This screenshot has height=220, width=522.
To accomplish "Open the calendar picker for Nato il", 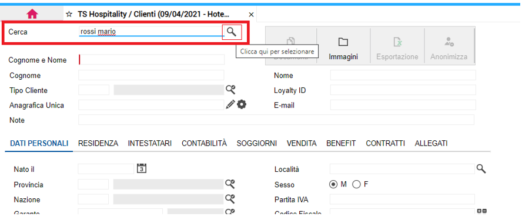I will point(142,168).
